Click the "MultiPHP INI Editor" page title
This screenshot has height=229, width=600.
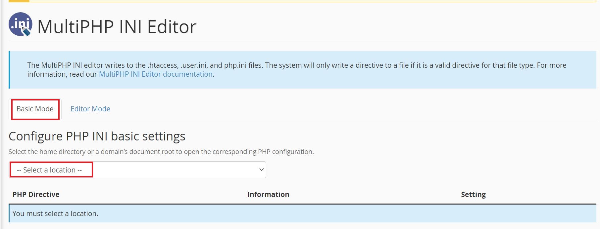tap(117, 27)
